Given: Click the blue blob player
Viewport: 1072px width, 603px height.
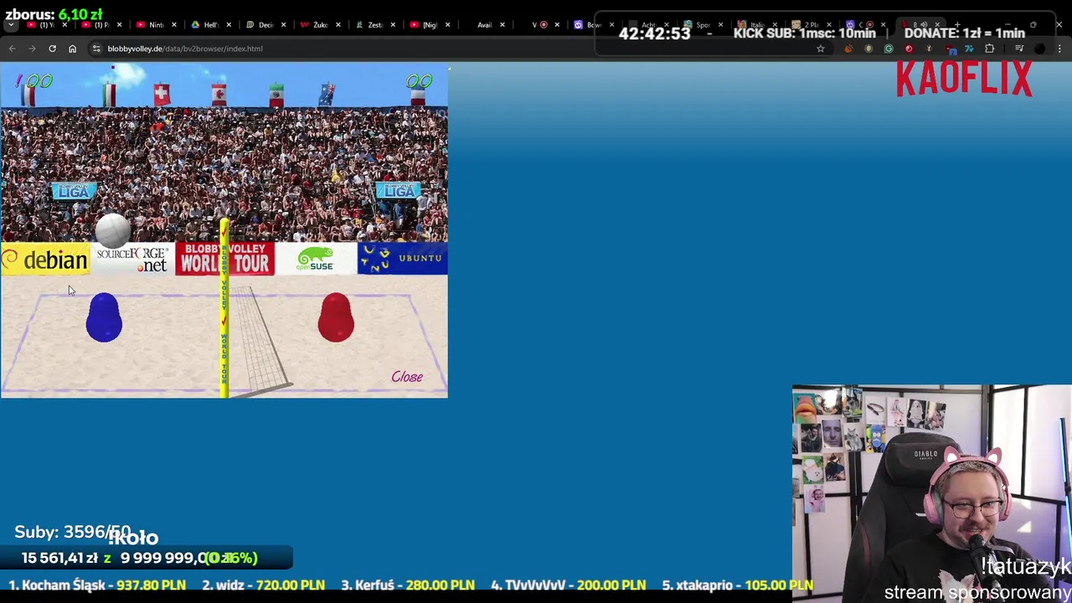Looking at the screenshot, I should (104, 317).
